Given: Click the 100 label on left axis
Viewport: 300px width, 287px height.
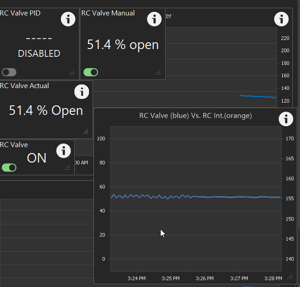Looking at the screenshot, I should pos(101,139).
